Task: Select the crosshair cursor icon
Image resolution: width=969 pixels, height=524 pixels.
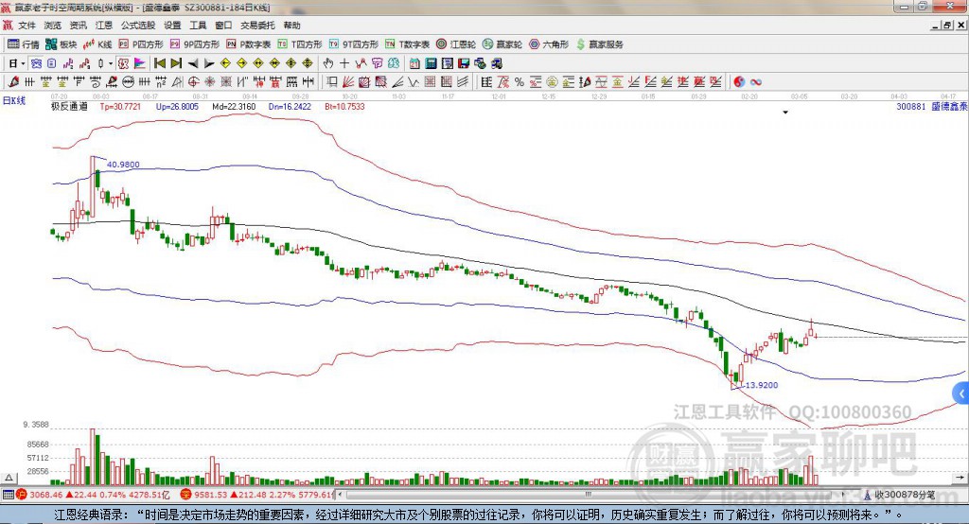Action: [x=344, y=63]
